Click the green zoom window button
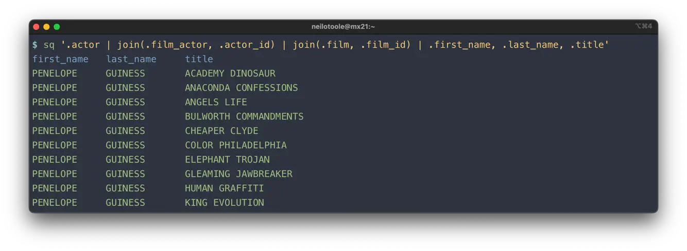This screenshot has width=687, height=251. click(57, 27)
